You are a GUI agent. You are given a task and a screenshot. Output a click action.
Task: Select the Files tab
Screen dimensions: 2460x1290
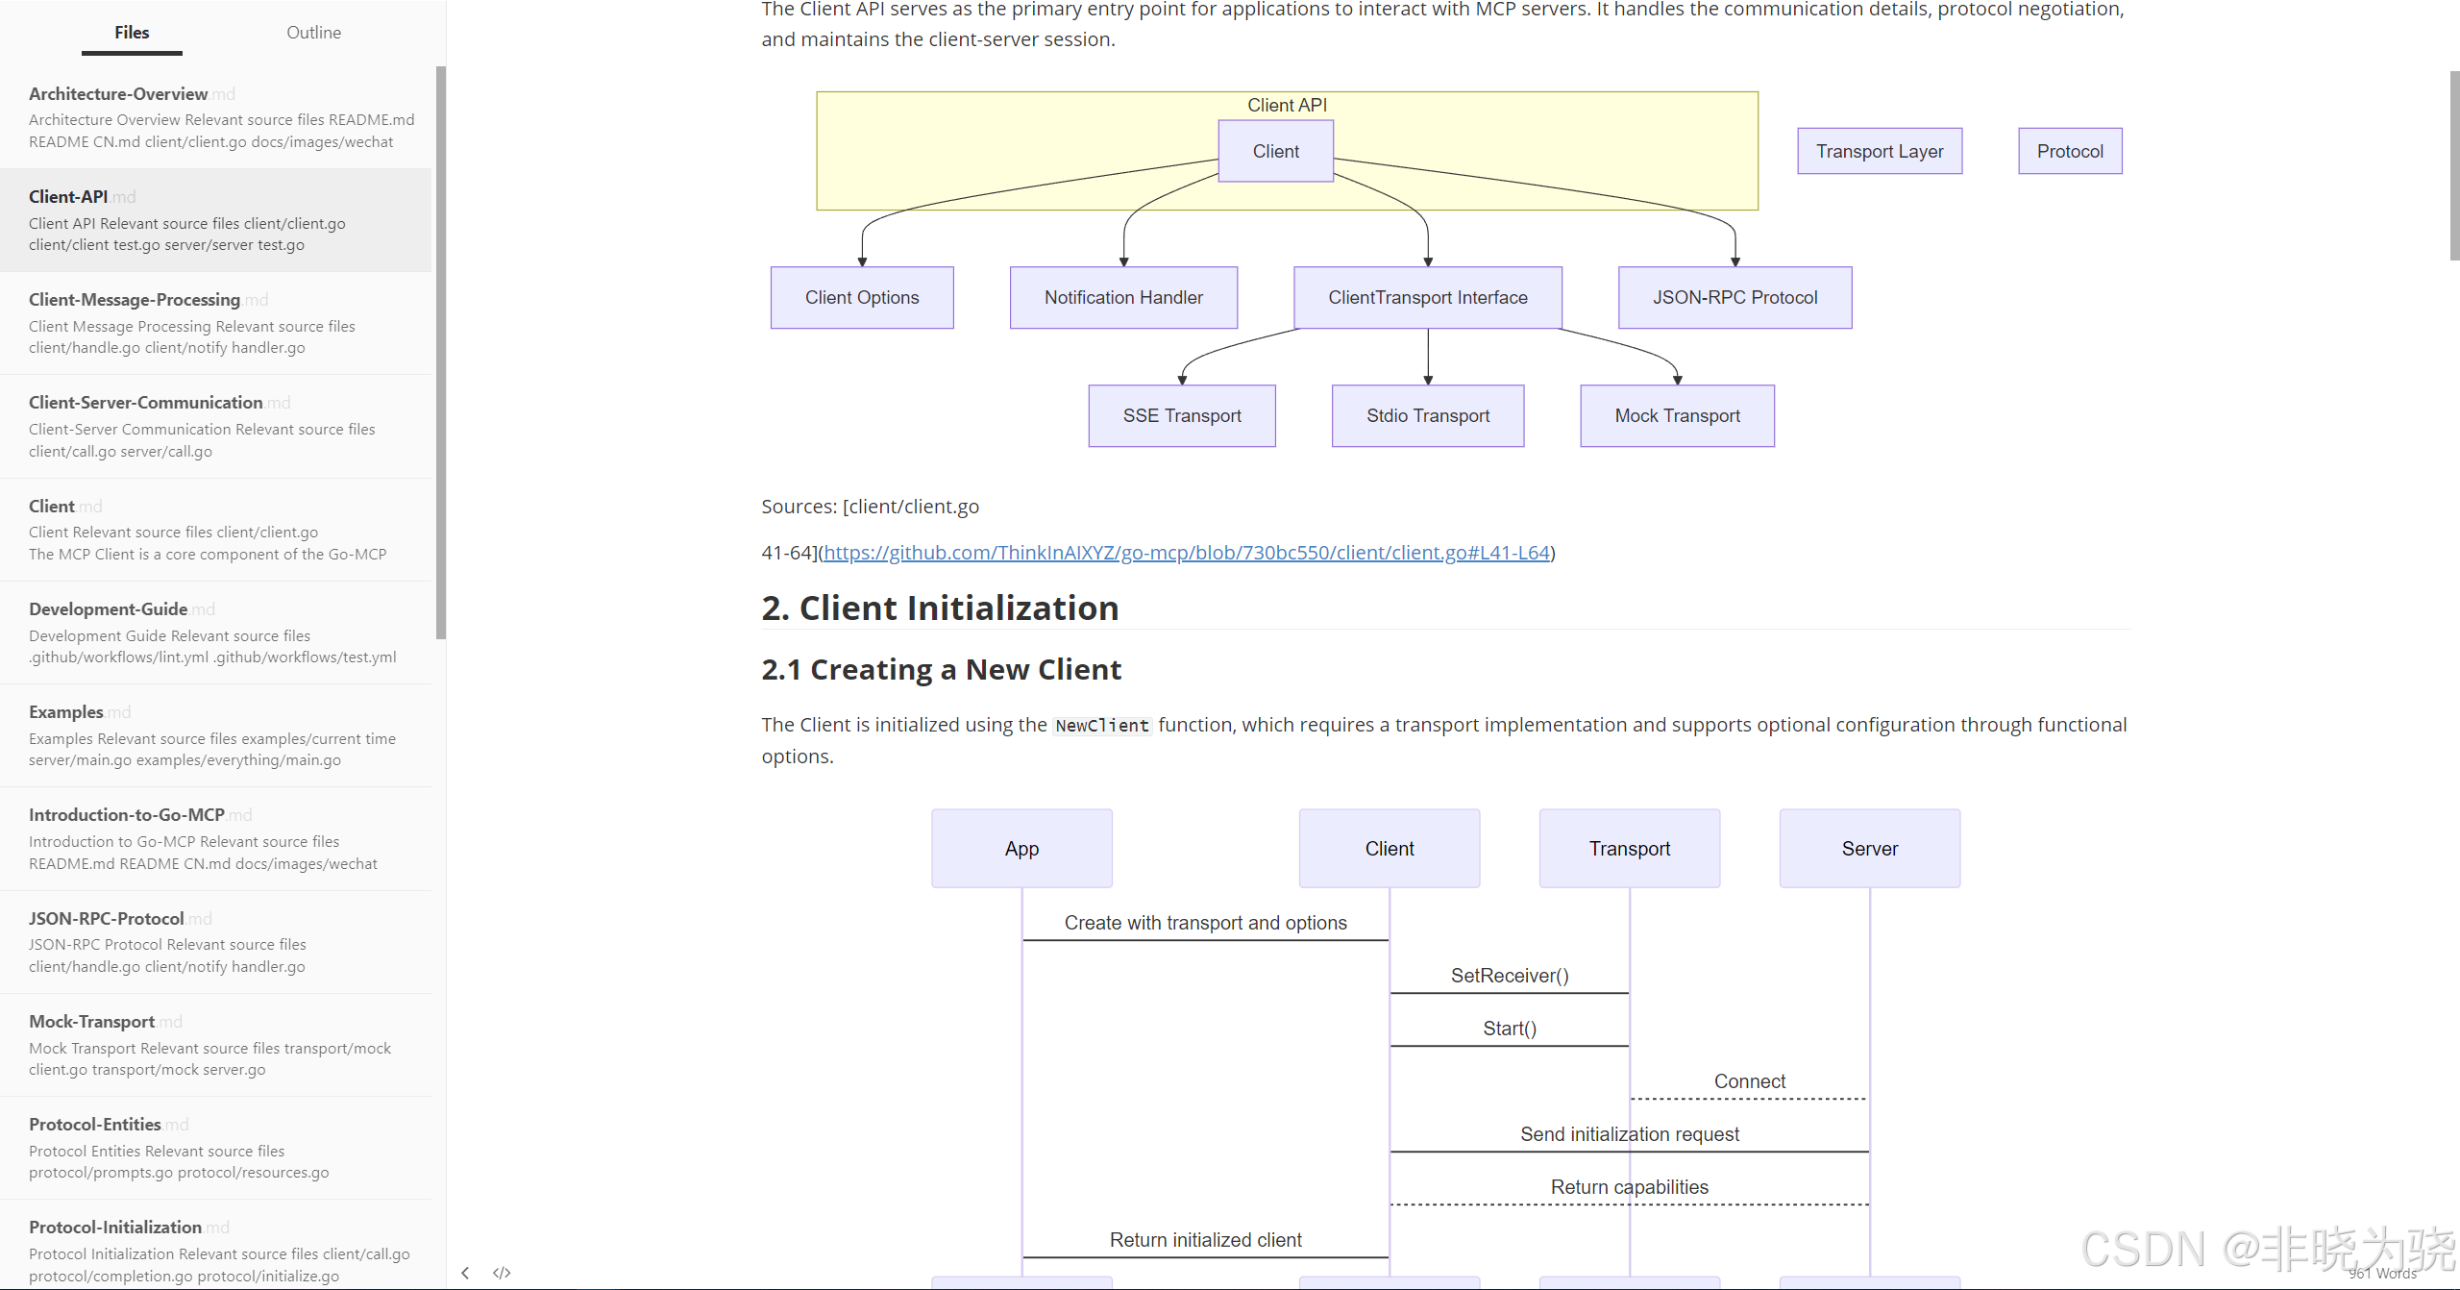pos(132,33)
